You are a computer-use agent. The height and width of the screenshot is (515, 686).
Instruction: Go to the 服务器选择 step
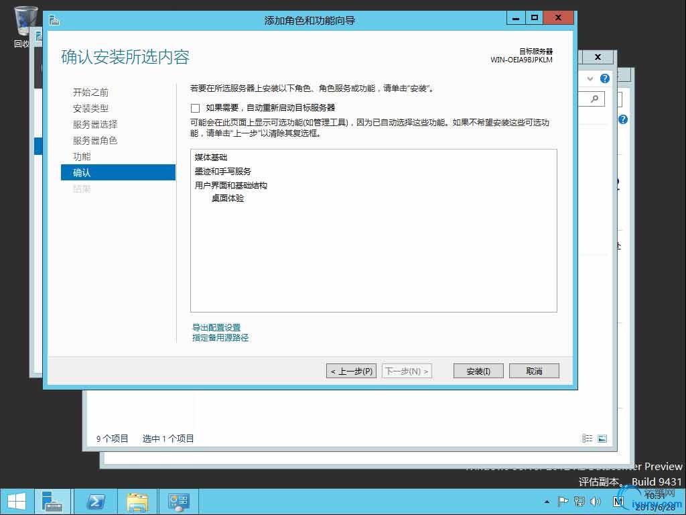click(x=95, y=124)
